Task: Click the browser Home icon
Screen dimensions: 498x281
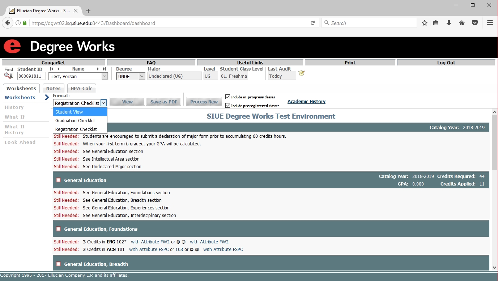Action: point(462,23)
